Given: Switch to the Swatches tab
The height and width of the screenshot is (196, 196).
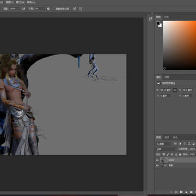Looking at the screenshot, I should coord(167,17).
